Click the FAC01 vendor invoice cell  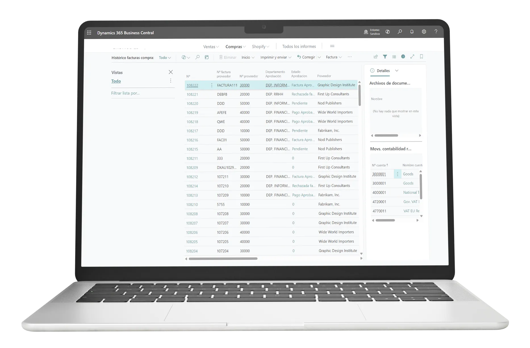pos(222,140)
